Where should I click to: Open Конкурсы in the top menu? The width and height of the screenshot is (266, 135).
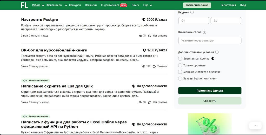click(x=75, y=5)
